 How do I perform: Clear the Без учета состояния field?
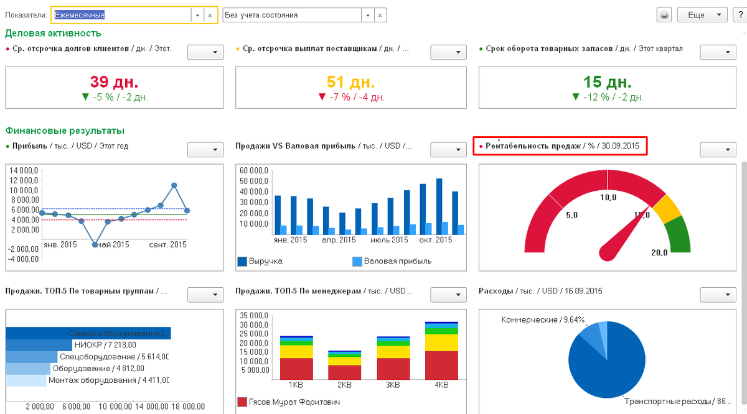coord(380,15)
